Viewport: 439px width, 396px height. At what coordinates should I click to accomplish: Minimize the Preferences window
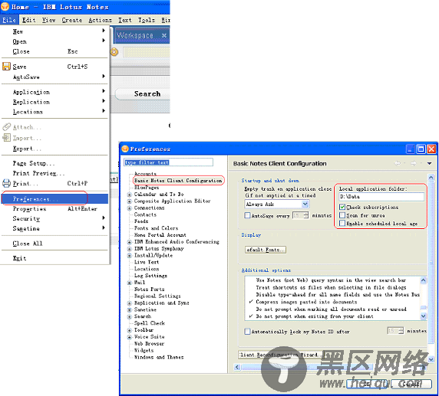point(410,149)
